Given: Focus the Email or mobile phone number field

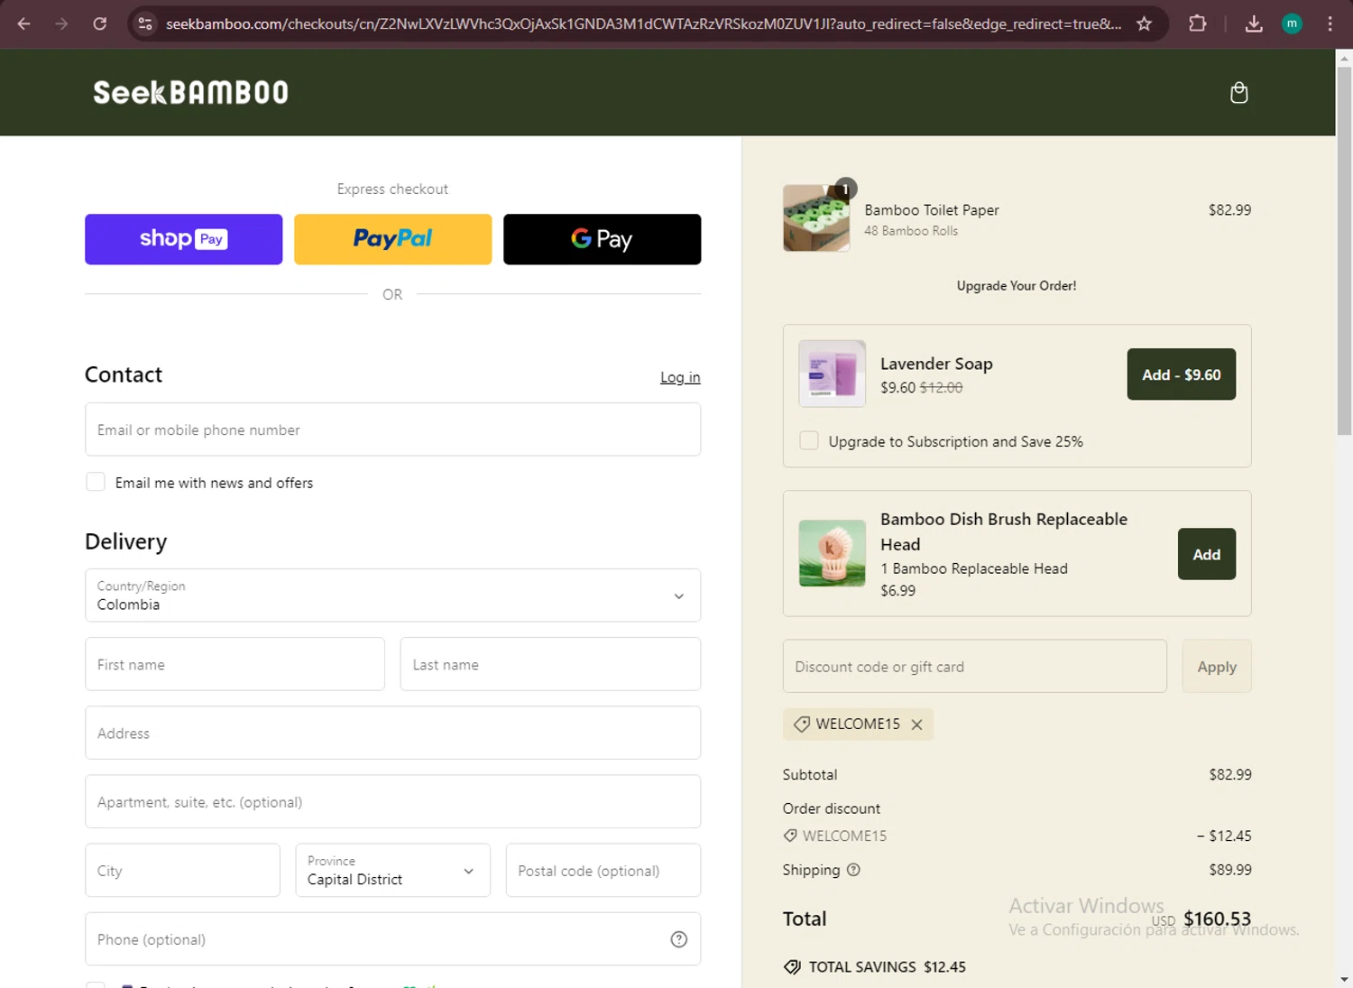Looking at the screenshot, I should [392, 429].
